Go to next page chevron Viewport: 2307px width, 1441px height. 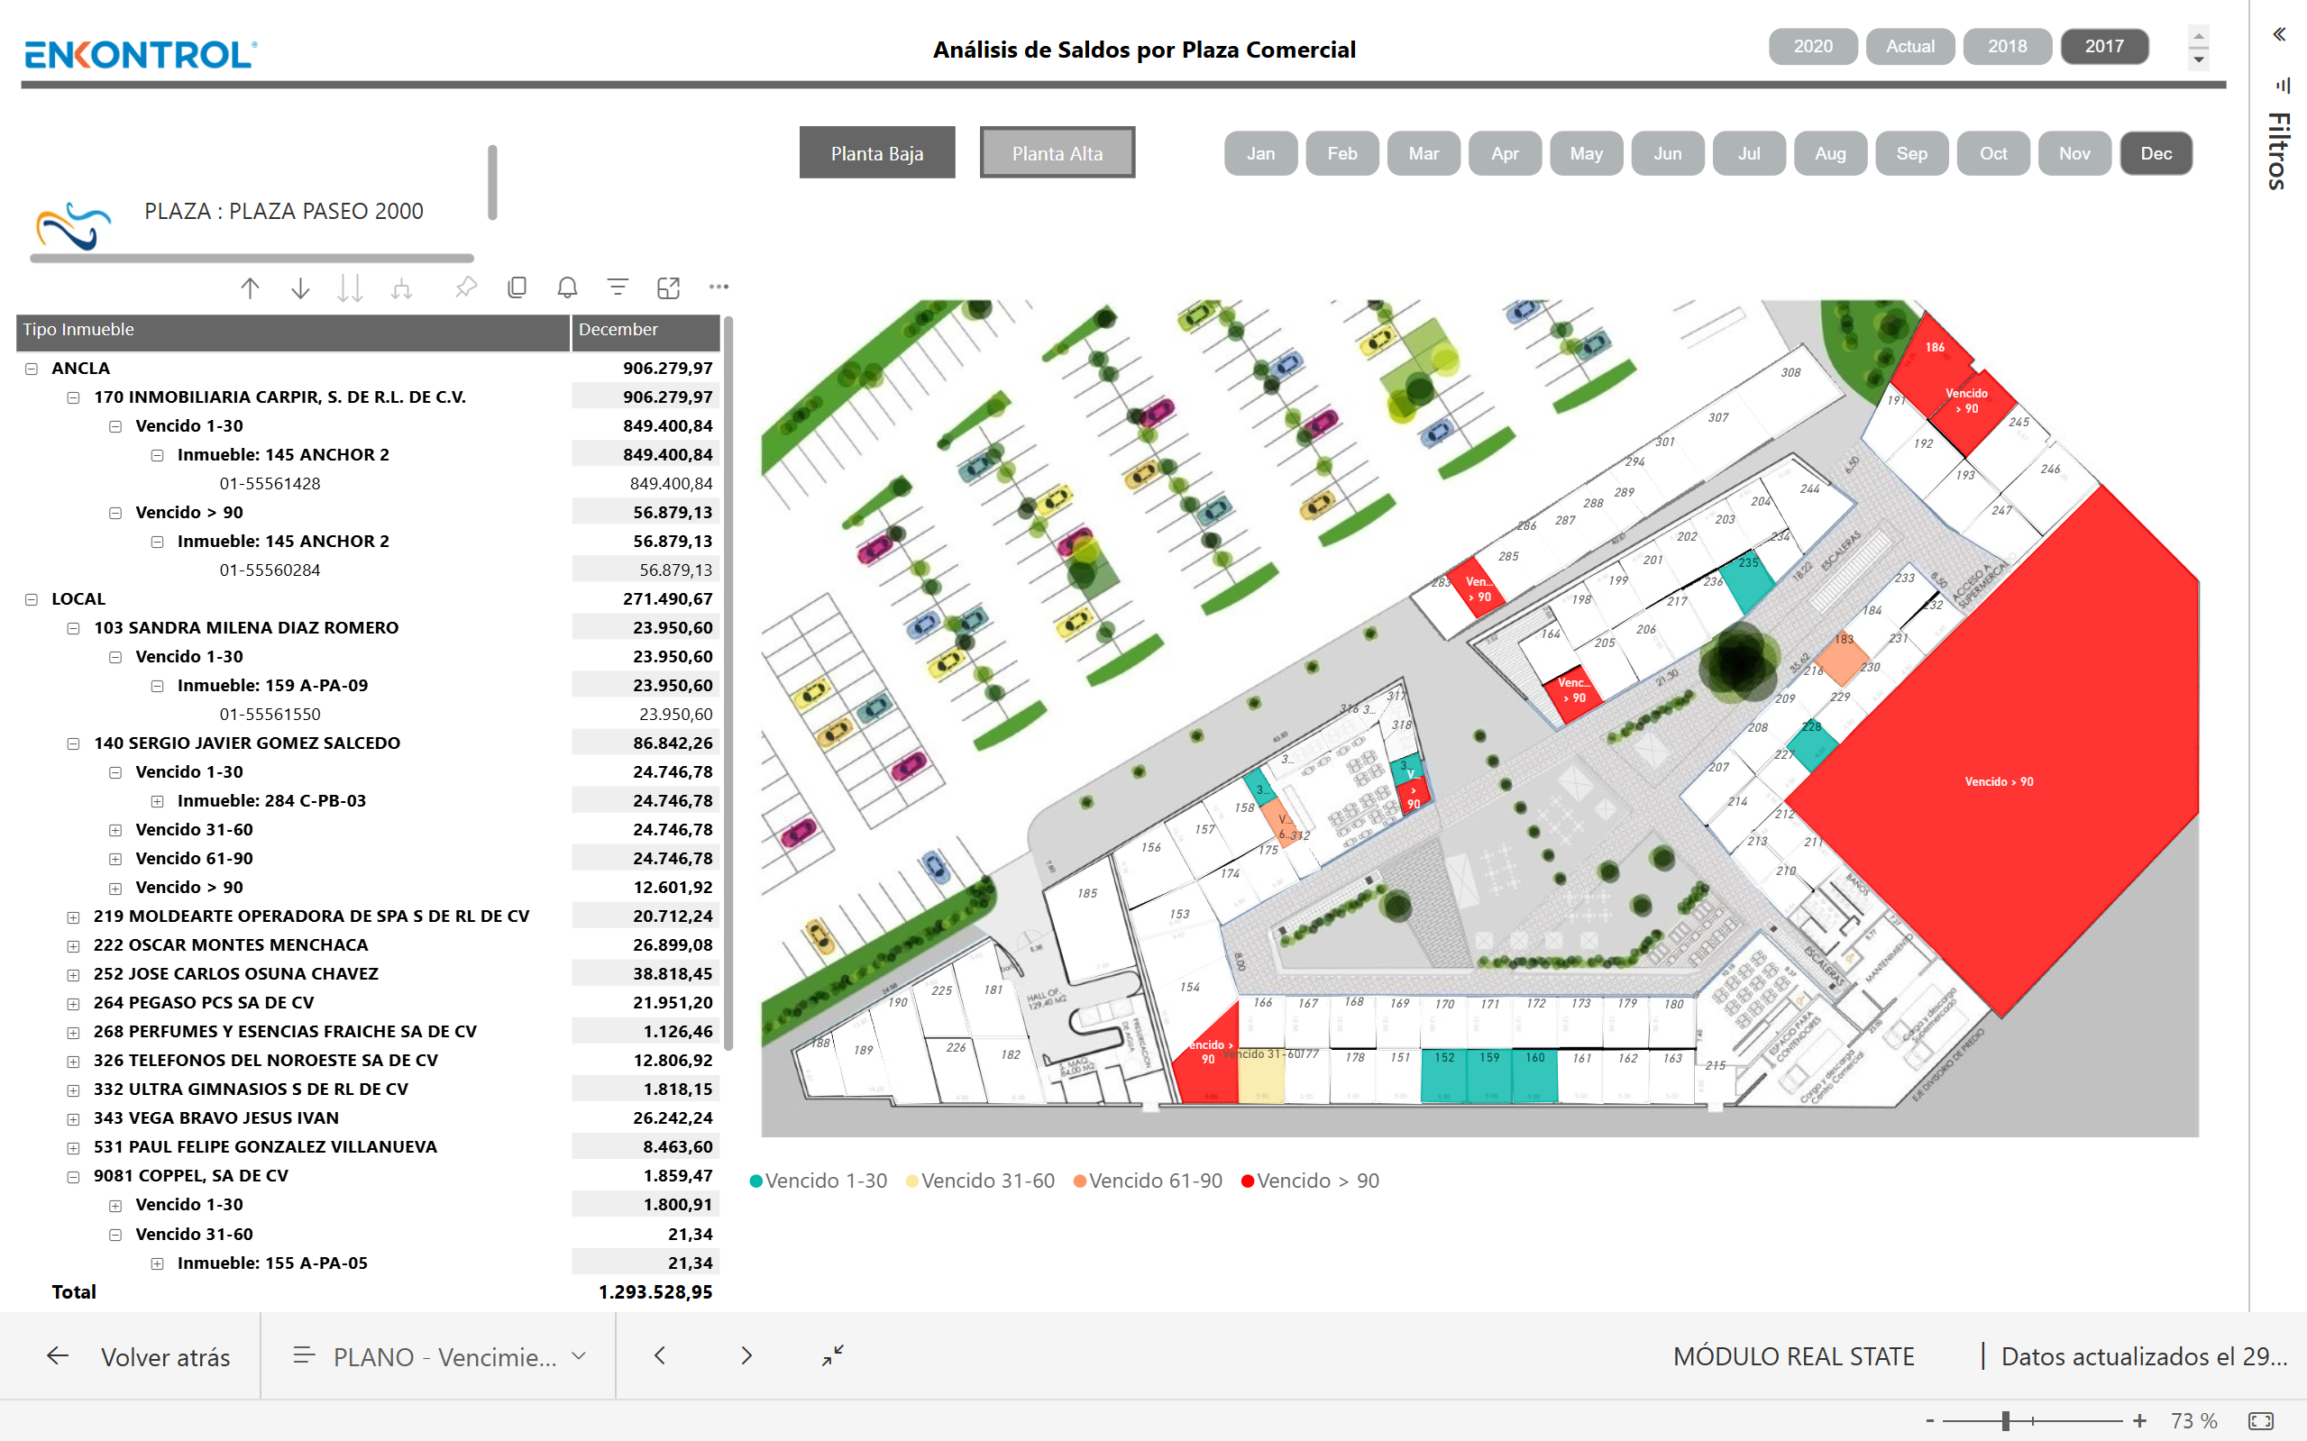click(x=746, y=1355)
